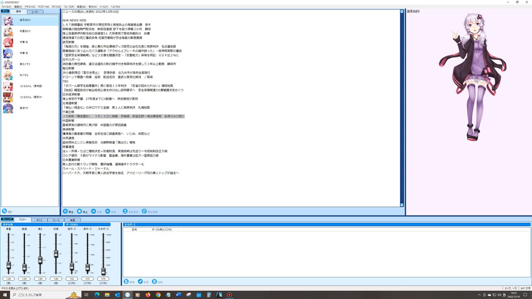Image resolution: width=532 pixels, height=299 pixels.
Task: Switch to the ボイス tuning tab
Action: (x=39, y=220)
